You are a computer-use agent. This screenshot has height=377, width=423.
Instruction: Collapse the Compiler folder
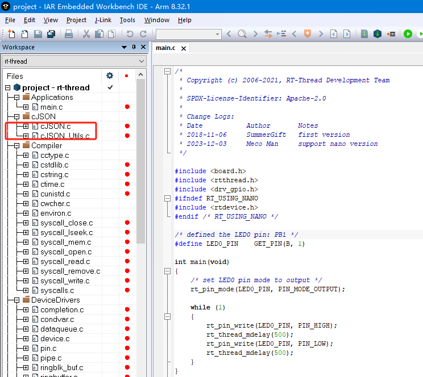coord(16,146)
